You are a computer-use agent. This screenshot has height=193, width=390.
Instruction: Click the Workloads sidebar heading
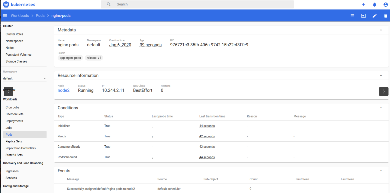coord(10,99)
